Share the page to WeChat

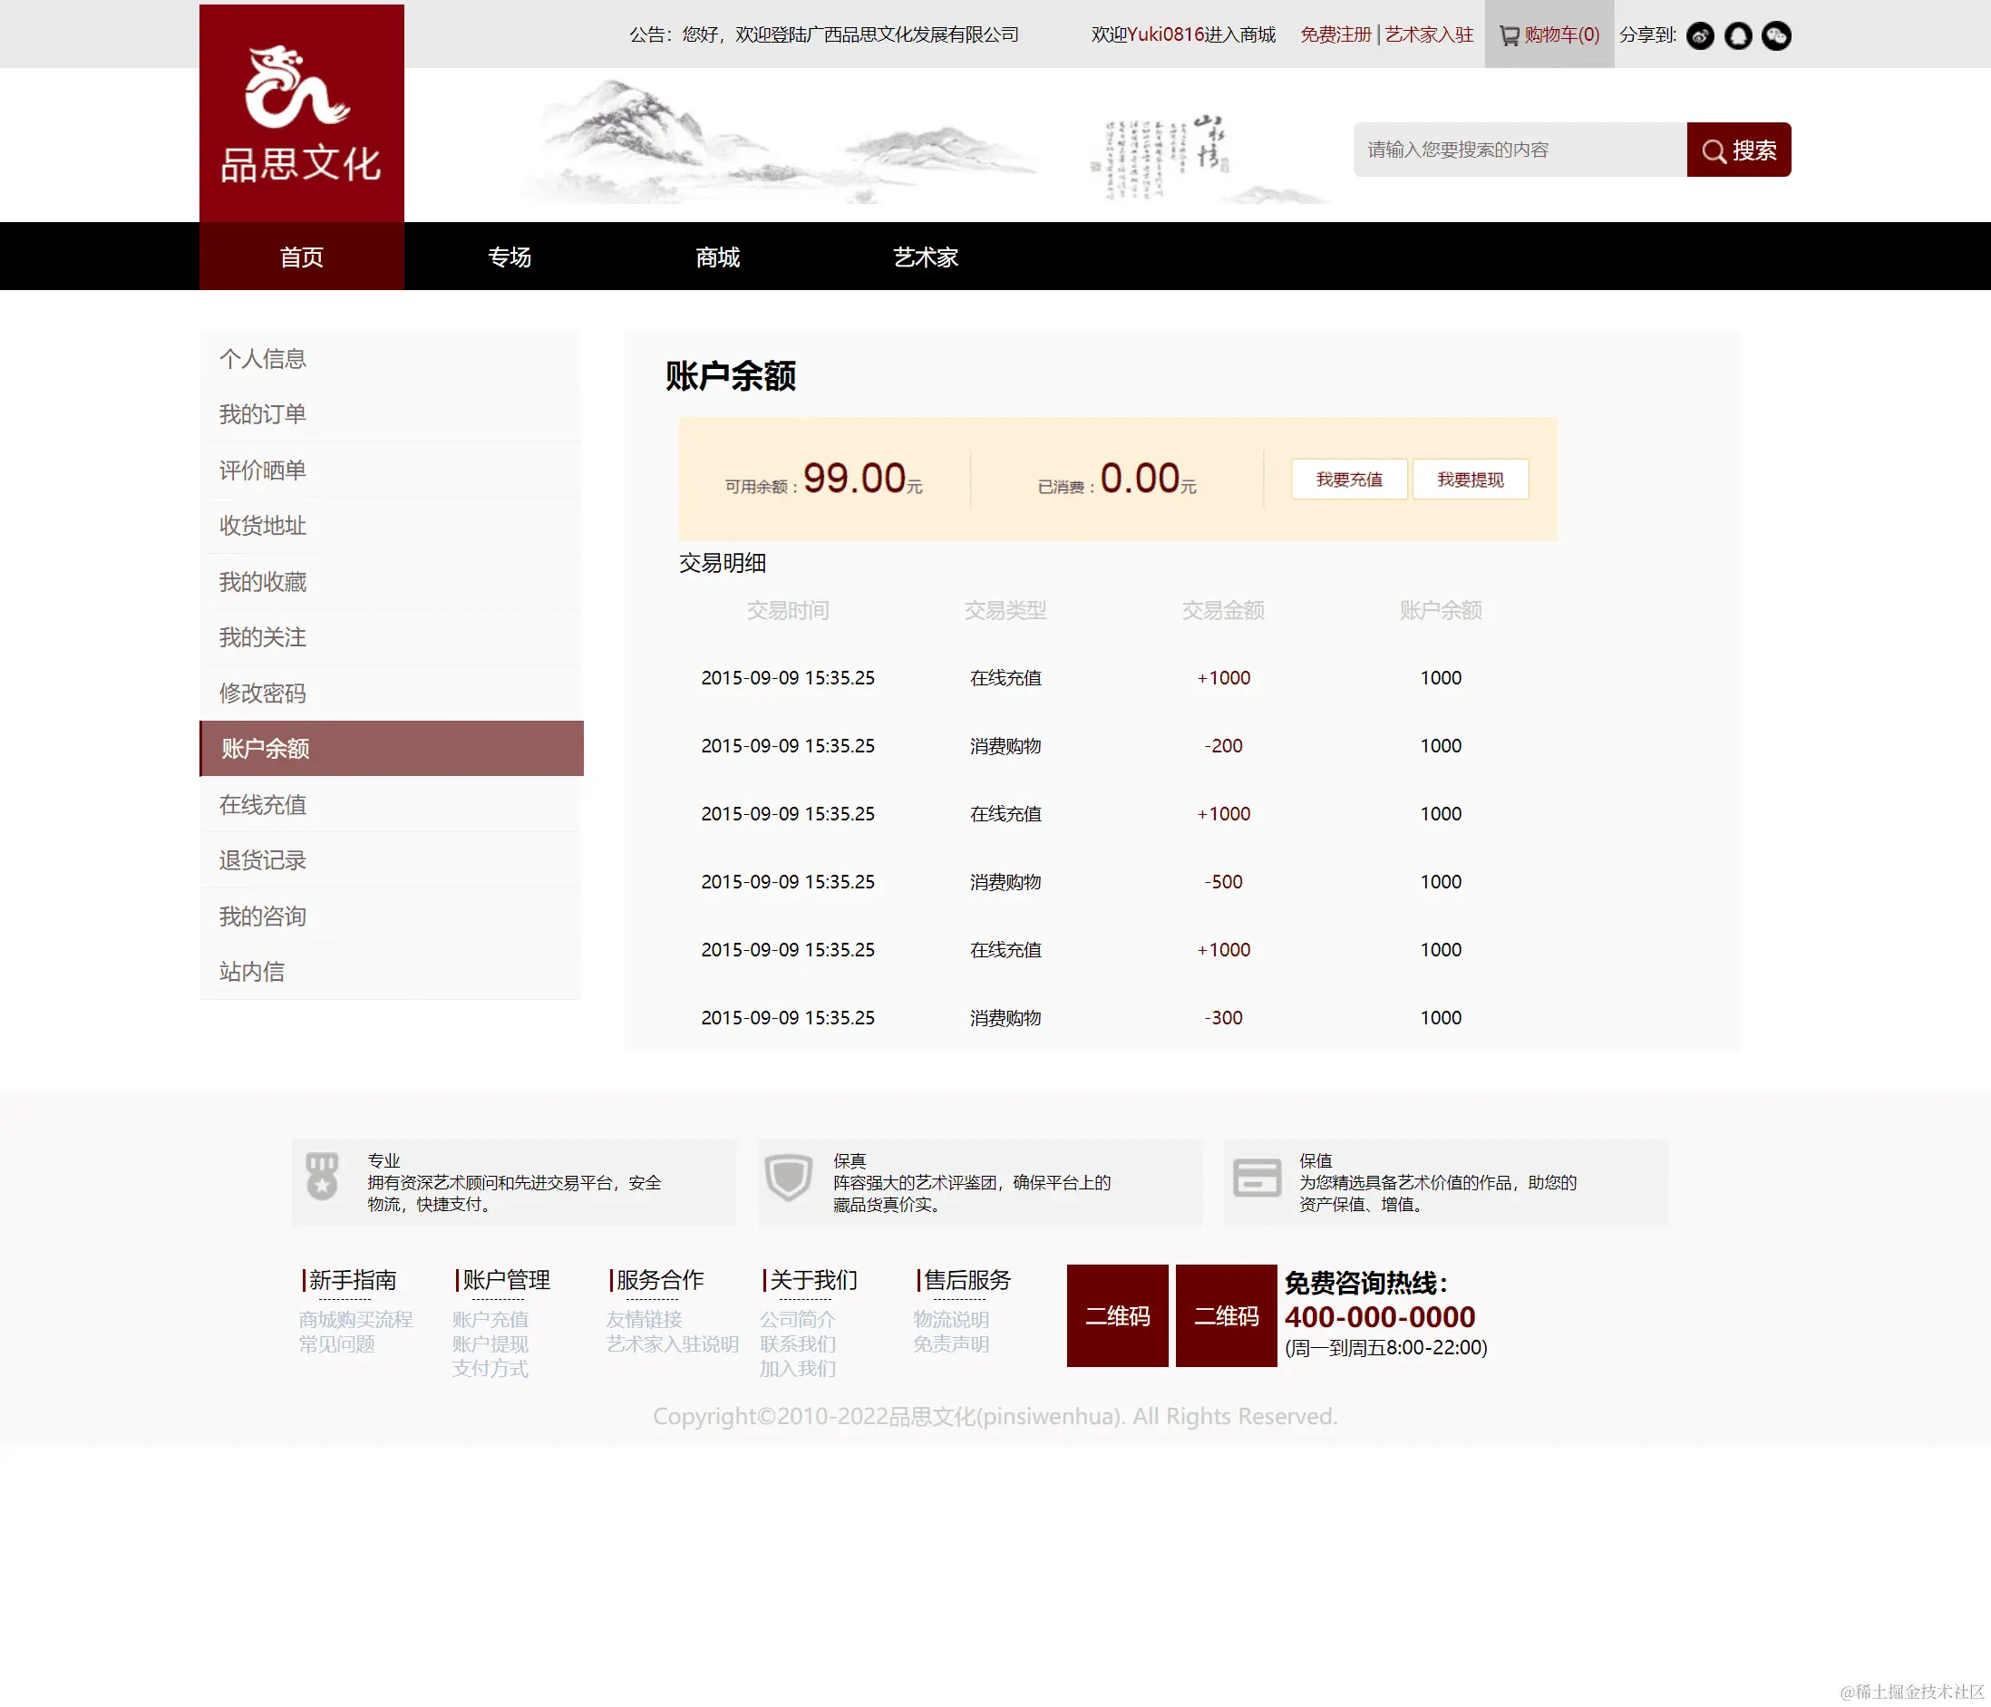point(1776,35)
